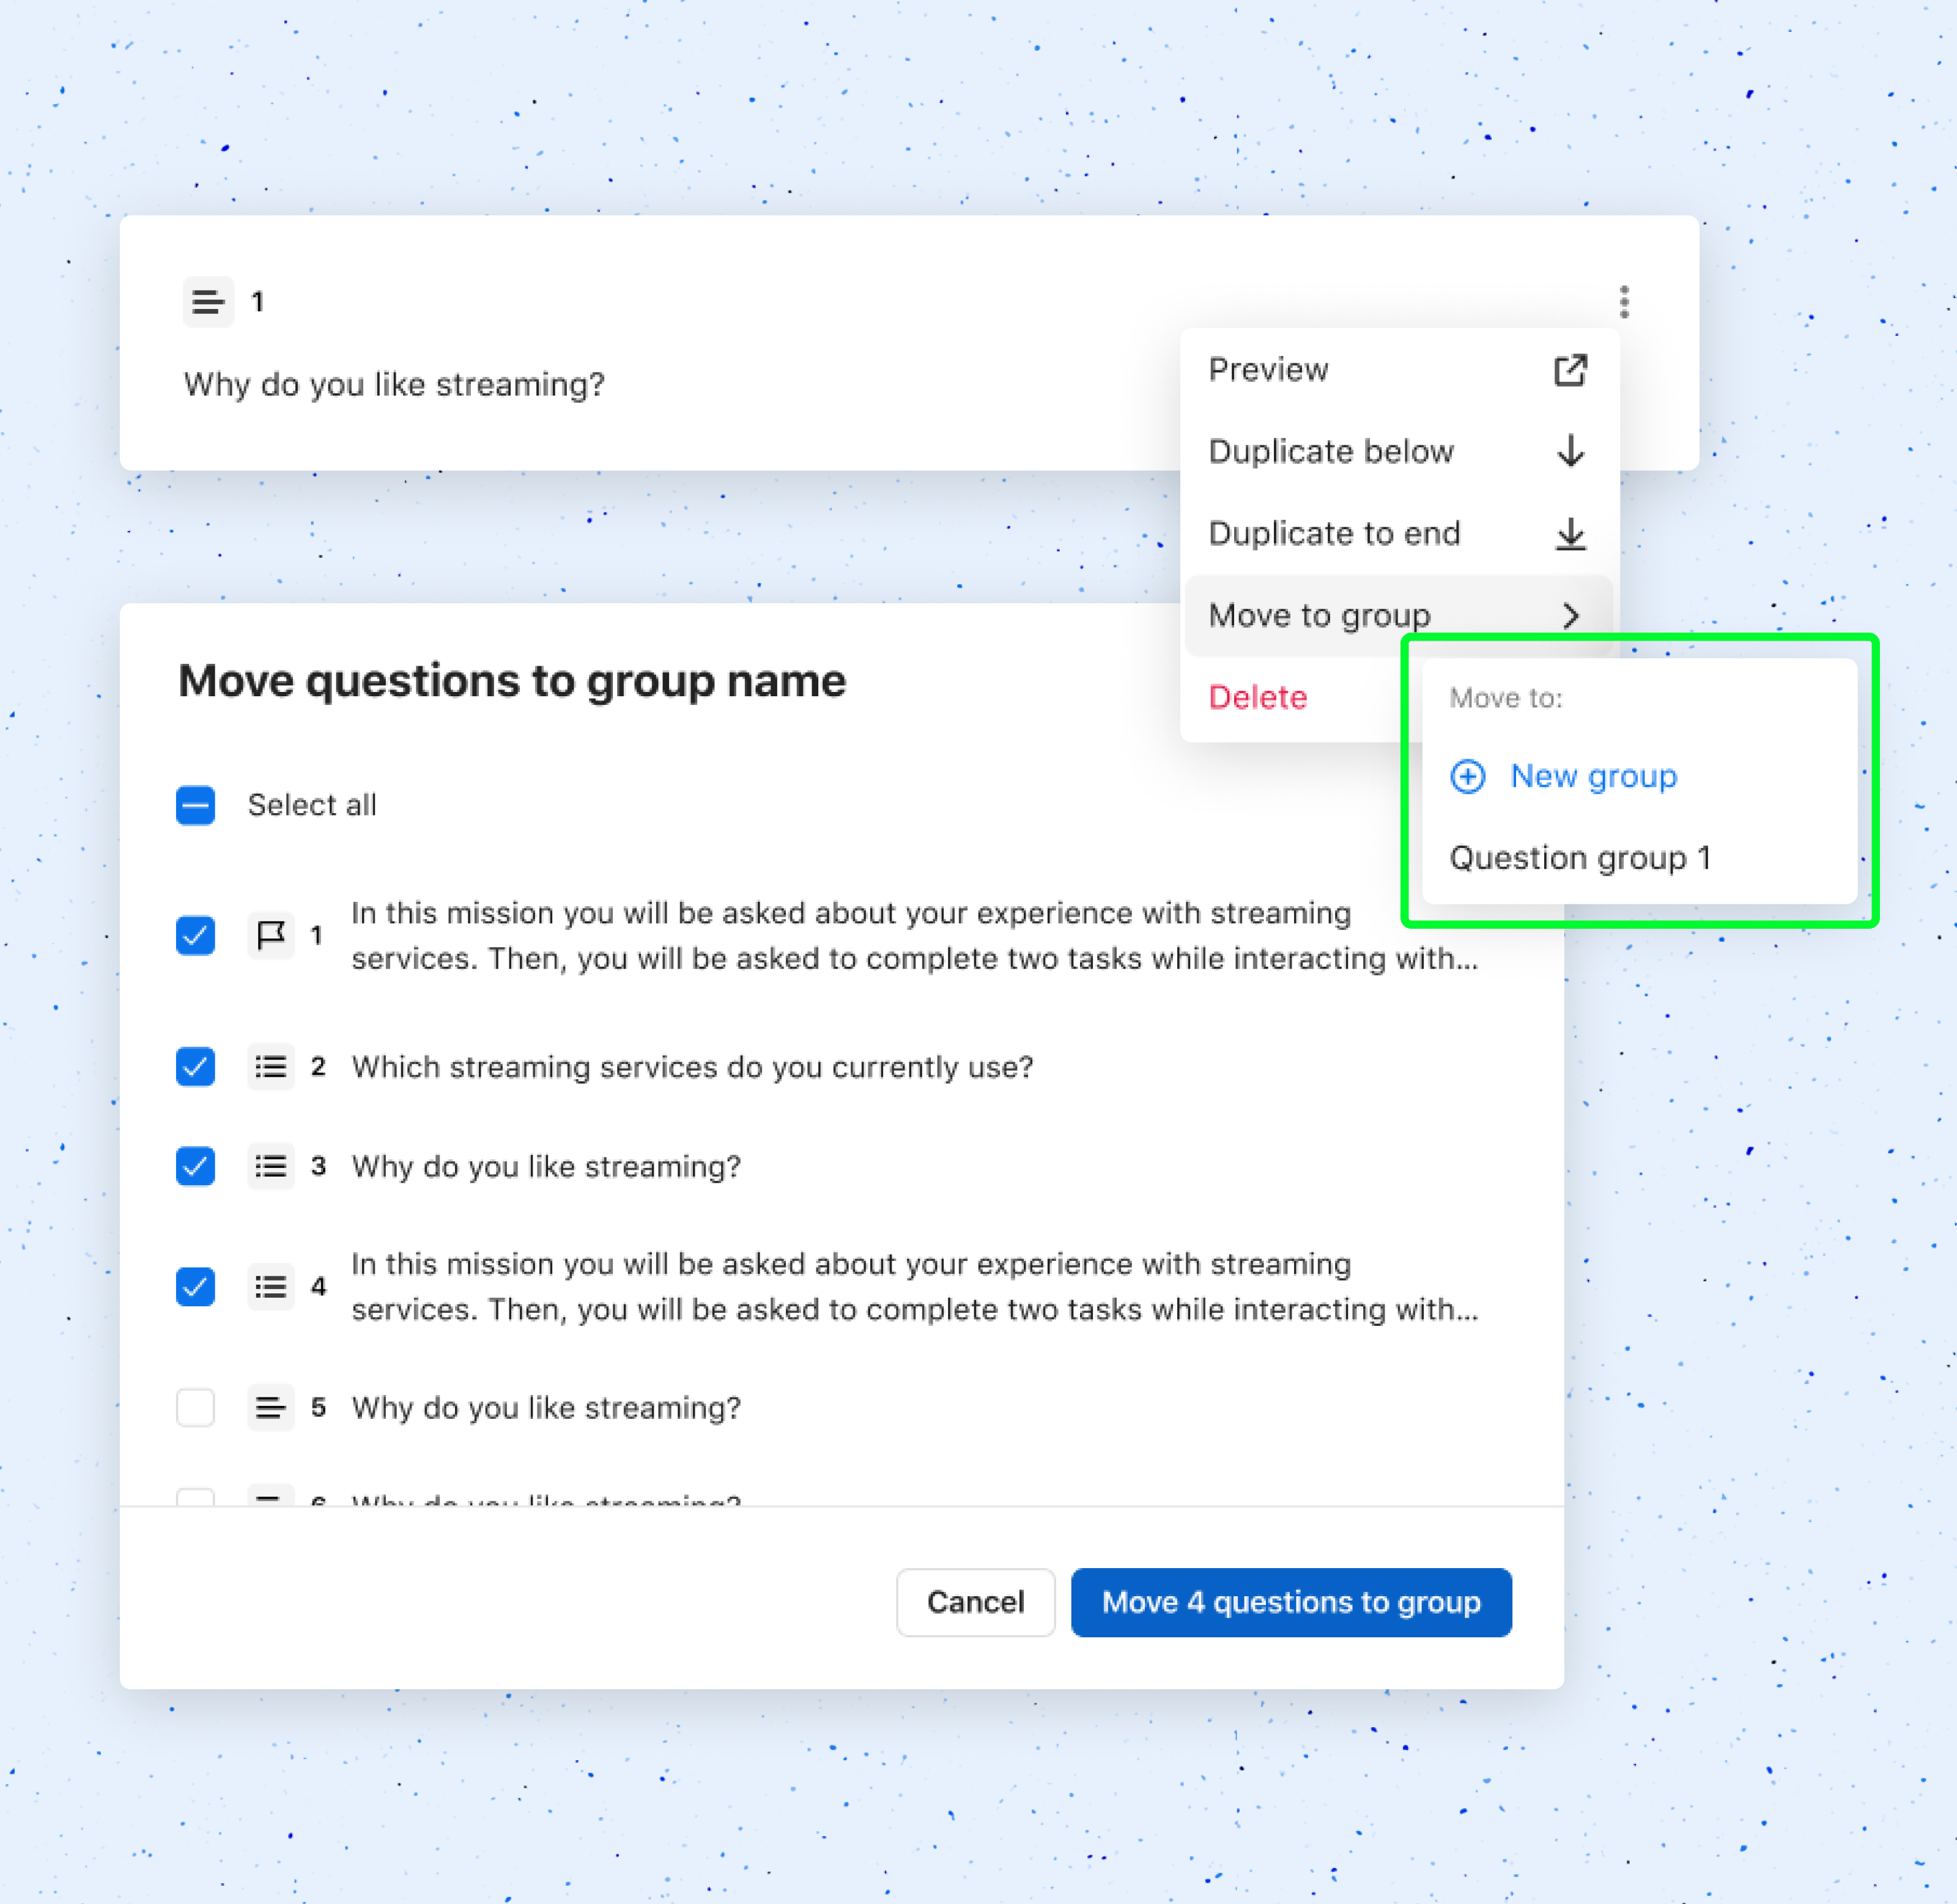Choose Duplicate below in the menu
Image resolution: width=1957 pixels, height=1904 pixels.
point(1398,451)
